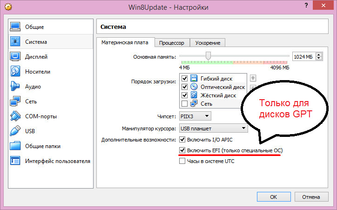Open help with the question mark button
This screenshot has width=337, height=210.
306,6
